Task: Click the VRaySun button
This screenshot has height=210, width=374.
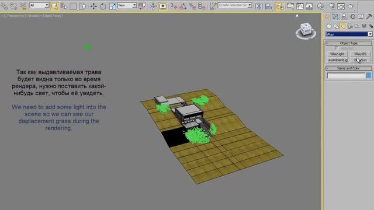Action: 360,60
